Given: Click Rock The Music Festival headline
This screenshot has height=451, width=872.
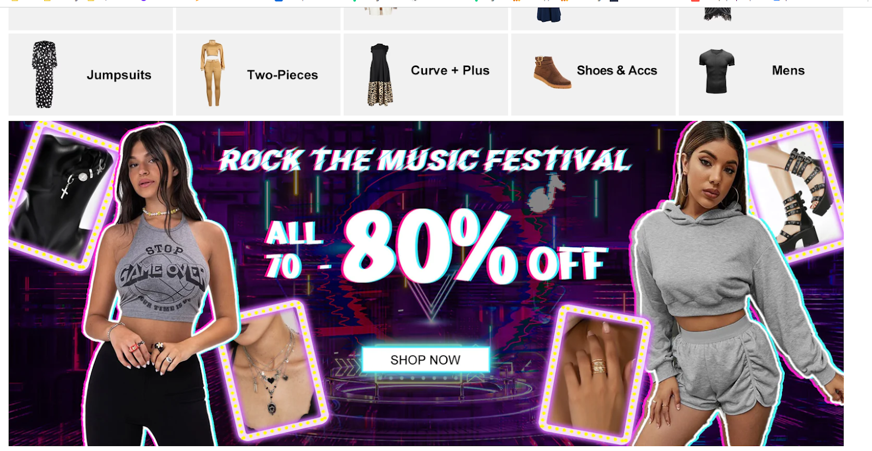Looking at the screenshot, I should (x=425, y=160).
